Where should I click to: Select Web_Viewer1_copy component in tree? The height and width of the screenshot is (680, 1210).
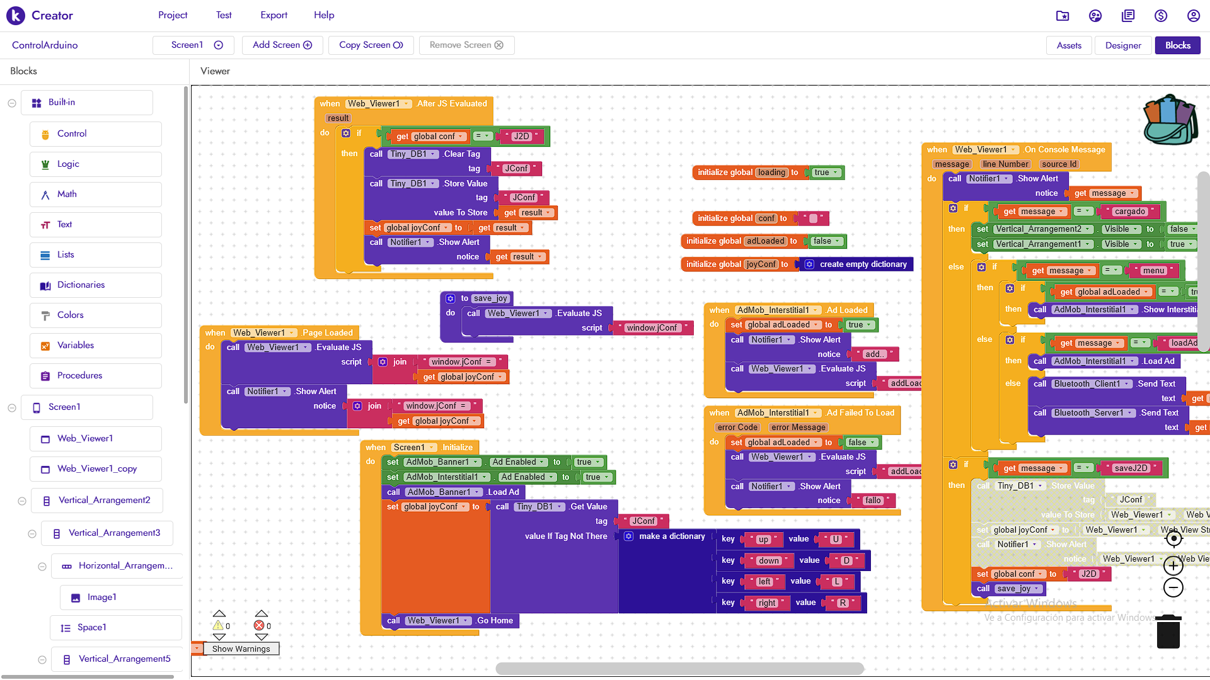[x=95, y=469]
